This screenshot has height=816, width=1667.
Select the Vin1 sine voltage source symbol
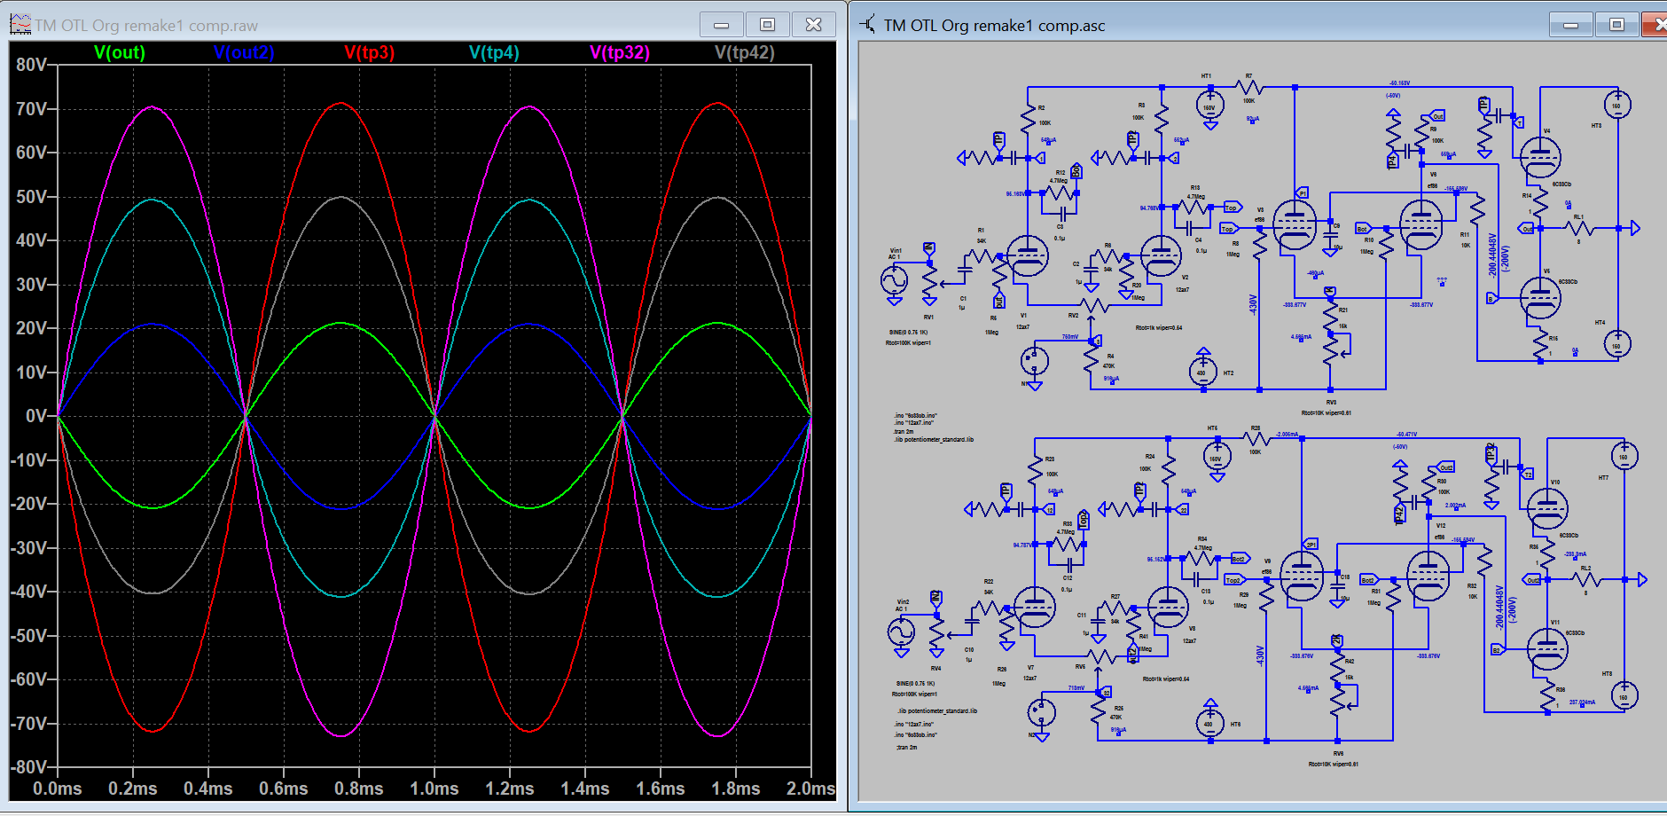coord(894,282)
